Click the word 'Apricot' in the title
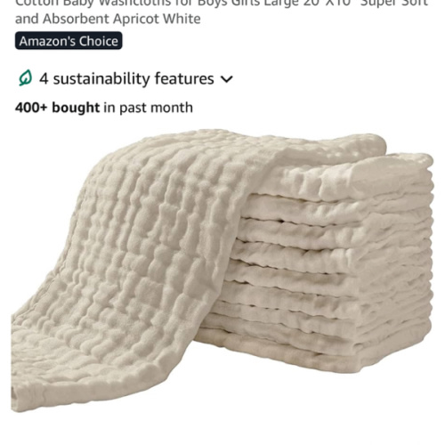 [x=136, y=19]
